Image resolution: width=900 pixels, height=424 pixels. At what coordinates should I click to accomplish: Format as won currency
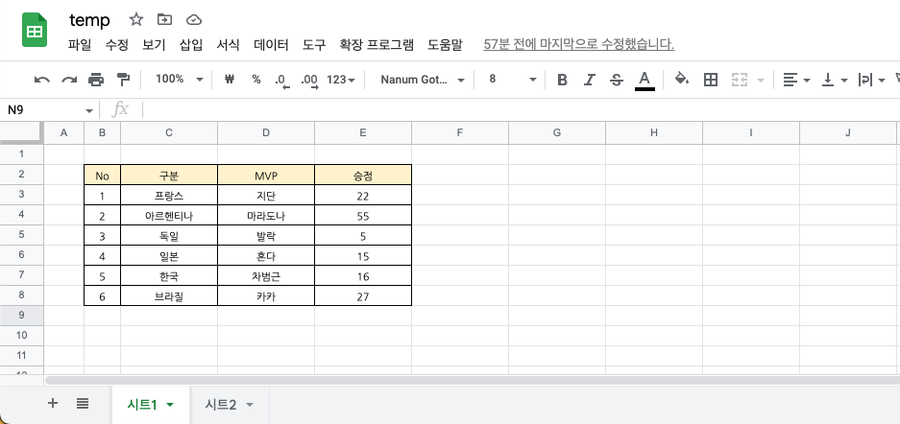pos(229,80)
